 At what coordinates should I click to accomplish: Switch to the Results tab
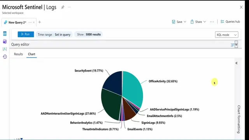(x=18, y=54)
